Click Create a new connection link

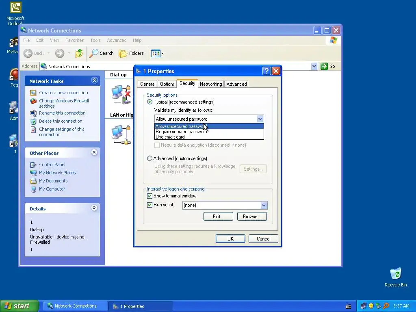(x=63, y=93)
